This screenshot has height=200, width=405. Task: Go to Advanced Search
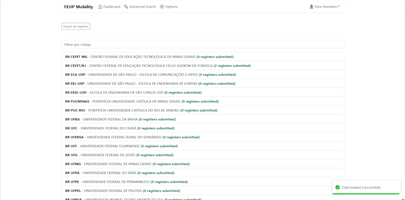click(140, 7)
